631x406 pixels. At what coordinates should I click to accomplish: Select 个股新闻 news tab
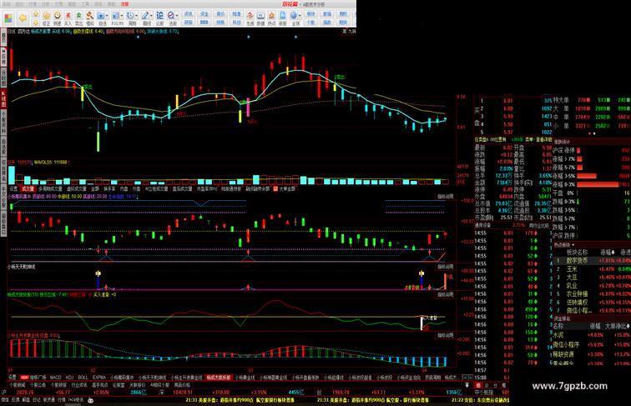pyautogui.click(x=18, y=385)
